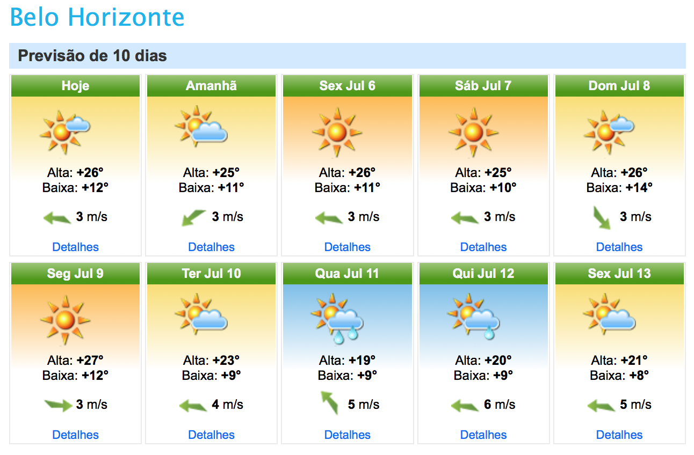
Task: Select the Qui Jul 12 header
Action: point(483,274)
